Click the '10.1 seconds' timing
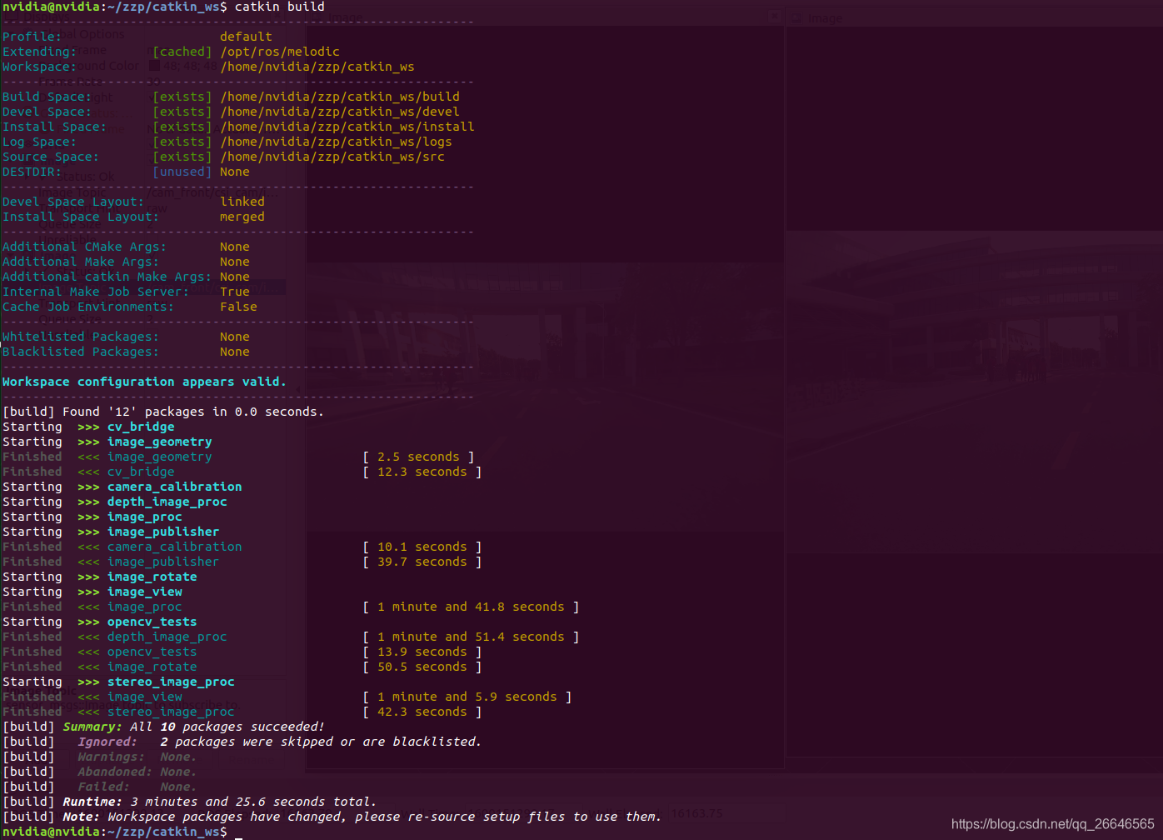The height and width of the screenshot is (840, 1163). point(422,547)
